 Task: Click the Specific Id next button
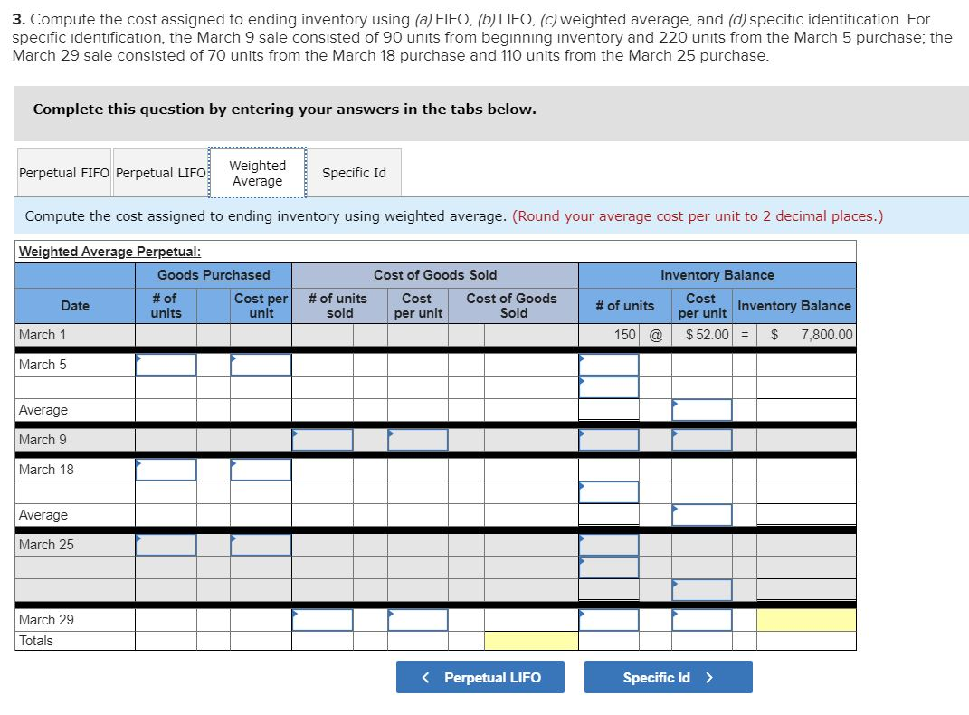pyautogui.click(x=669, y=676)
